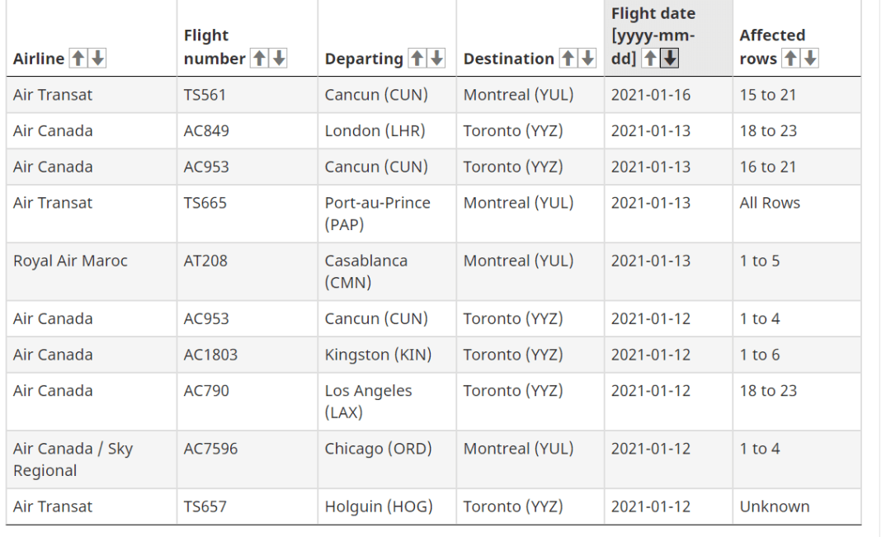
Task: Sort Flight number column ascending
Action: pyautogui.click(x=259, y=58)
